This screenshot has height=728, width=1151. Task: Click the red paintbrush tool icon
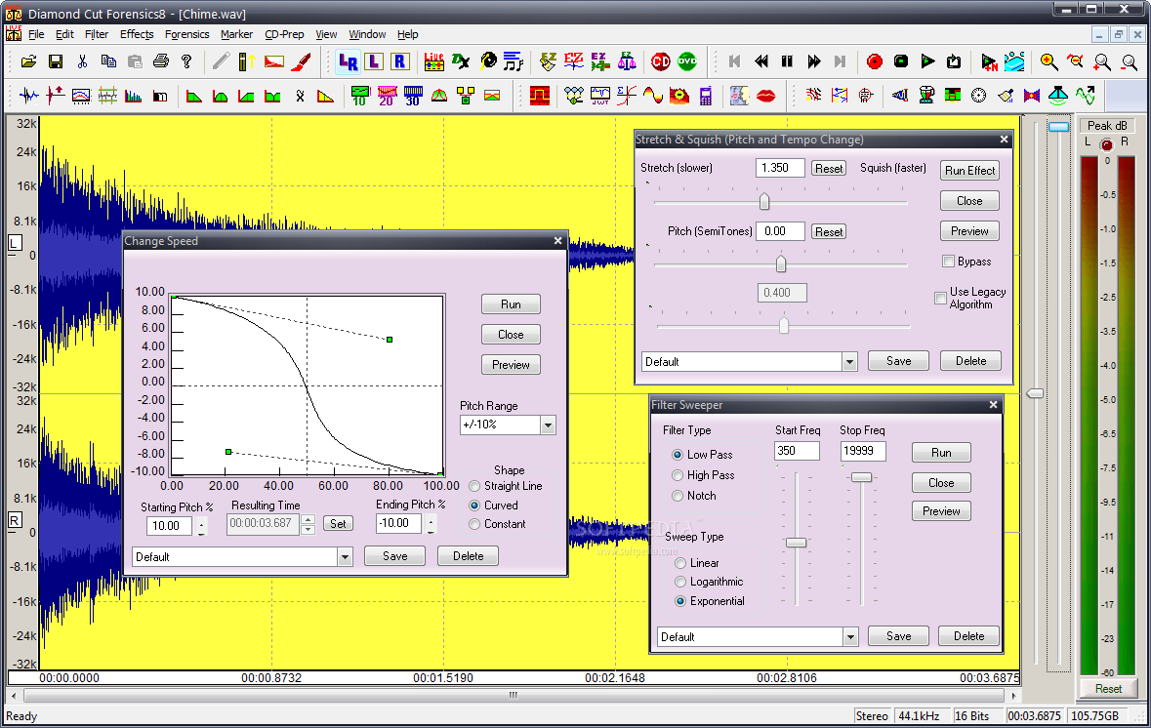point(301,61)
